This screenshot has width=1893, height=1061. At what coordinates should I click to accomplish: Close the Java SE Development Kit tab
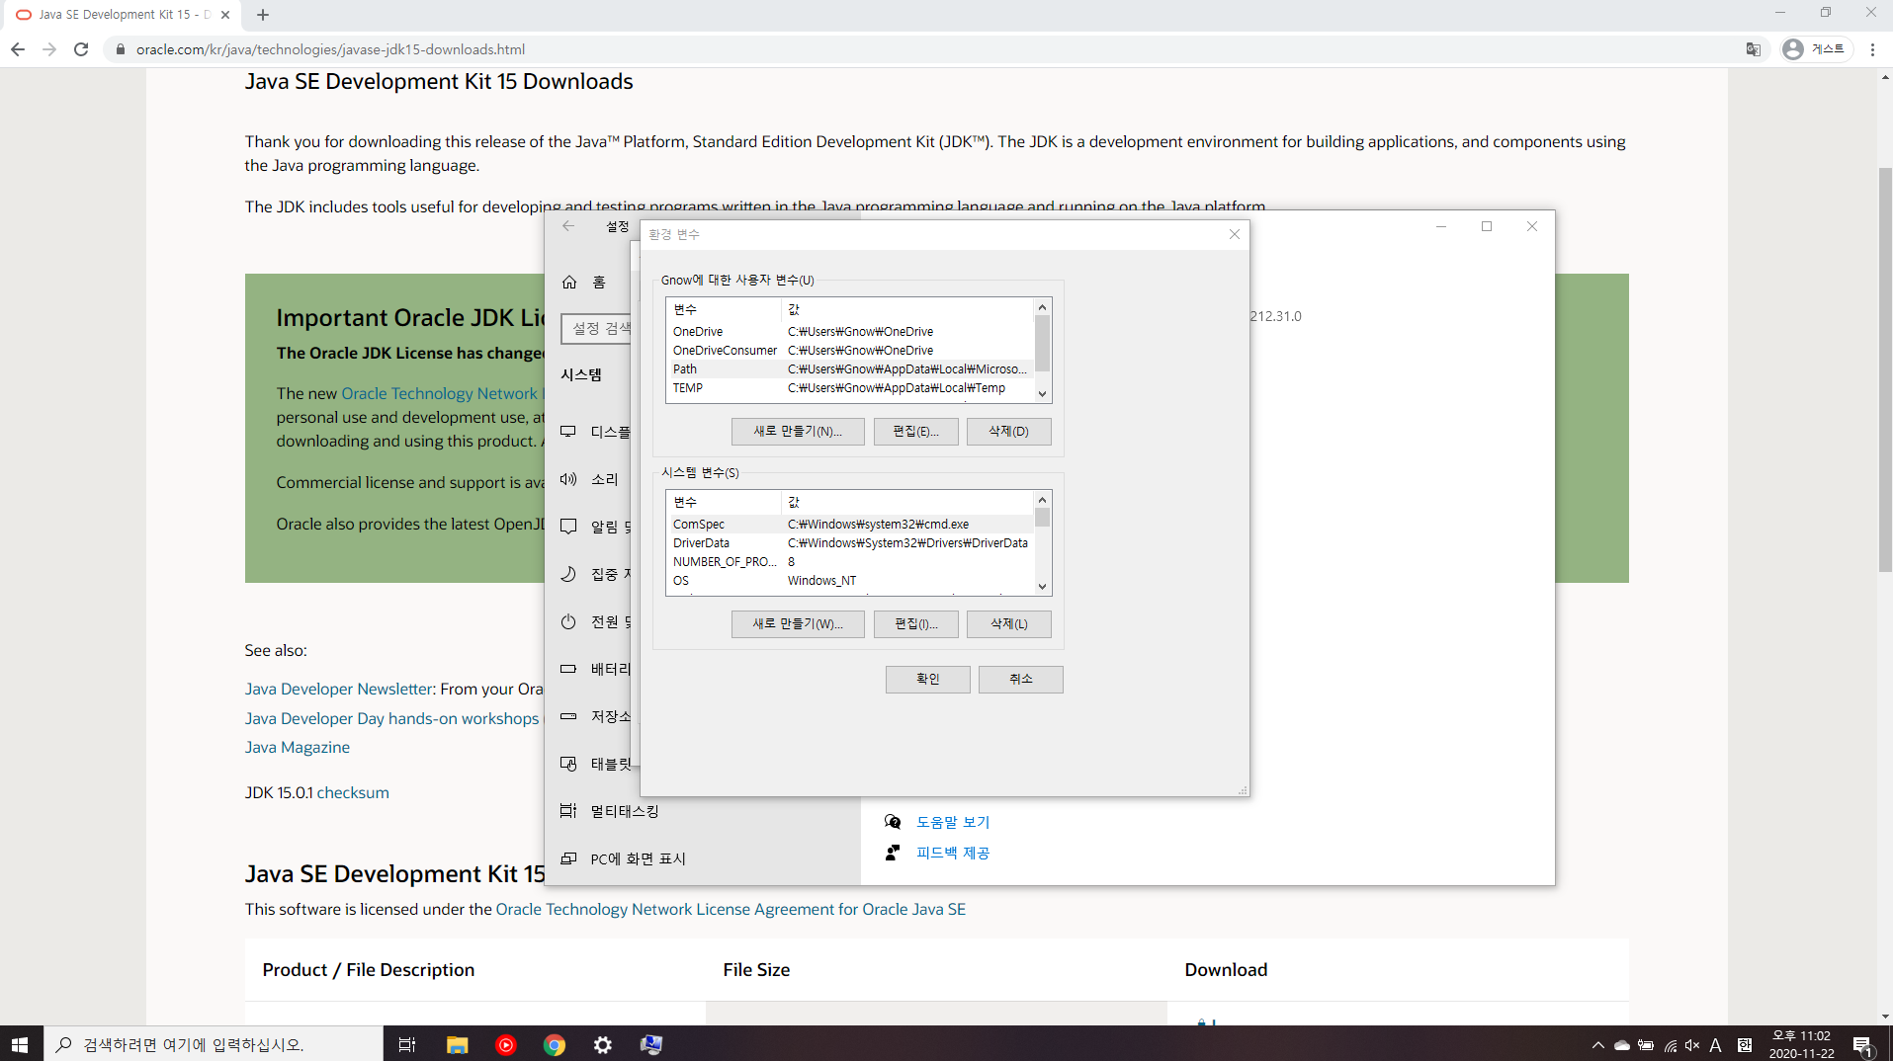point(225,15)
